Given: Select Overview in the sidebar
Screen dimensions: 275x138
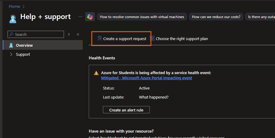Looking at the screenshot, I should point(43,45).
